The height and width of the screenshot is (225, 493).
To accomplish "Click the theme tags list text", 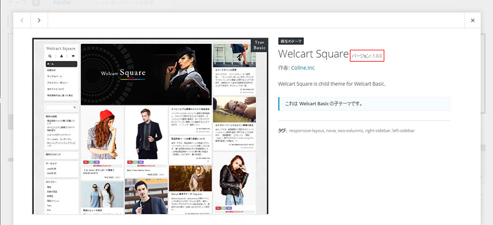I will click(x=352, y=130).
